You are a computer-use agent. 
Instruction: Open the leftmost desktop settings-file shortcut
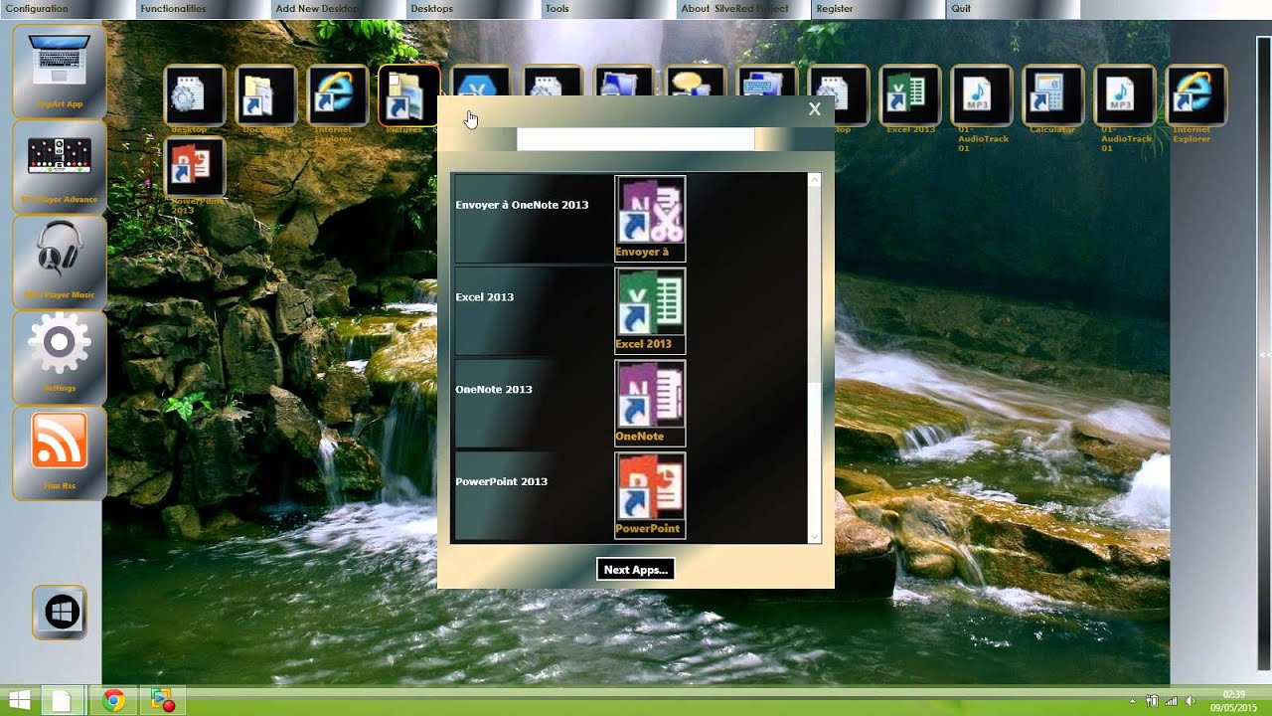(194, 97)
